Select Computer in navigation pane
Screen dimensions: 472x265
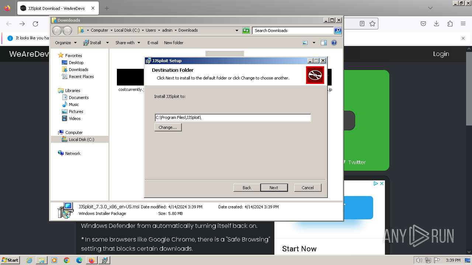point(74,132)
